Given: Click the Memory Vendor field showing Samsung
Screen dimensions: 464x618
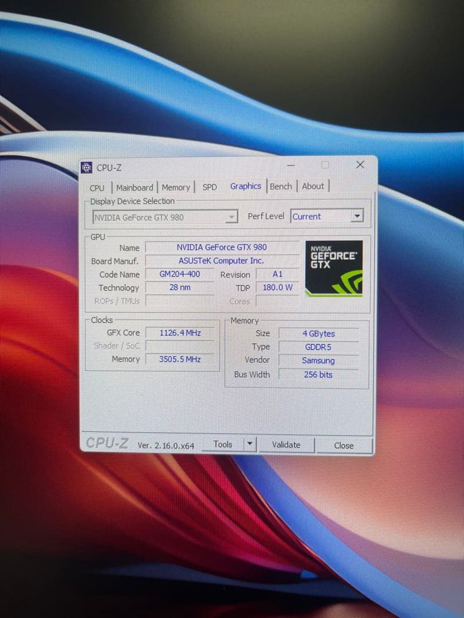Looking at the screenshot, I should (318, 360).
